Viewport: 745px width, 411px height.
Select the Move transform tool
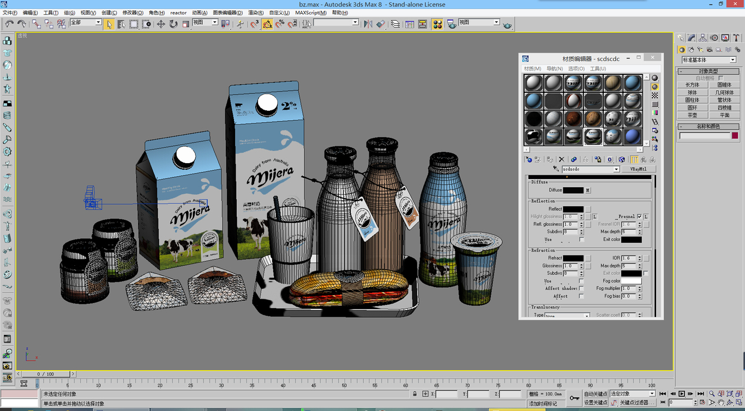[161, 24]
